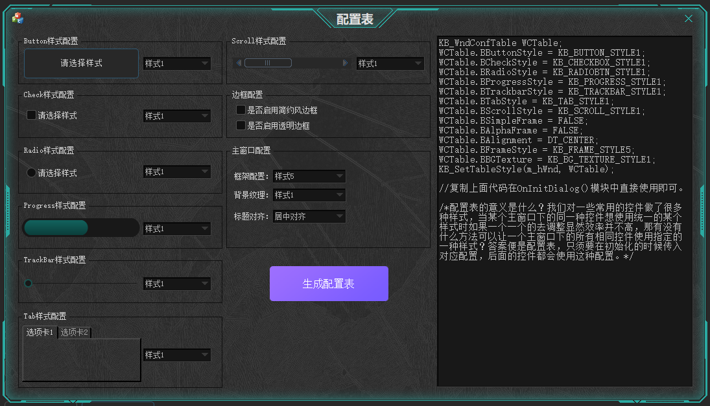
Task: Open the Scroll样式配置 style dropdown
Action: pyautogui.click(x=390, y=63)
